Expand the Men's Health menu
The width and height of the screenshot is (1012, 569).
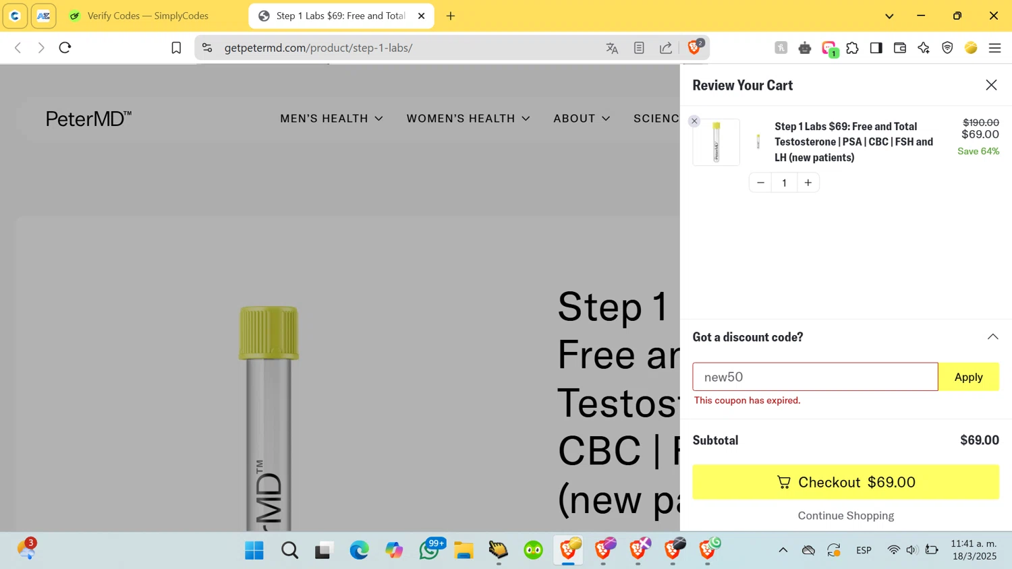coord(331,119)
